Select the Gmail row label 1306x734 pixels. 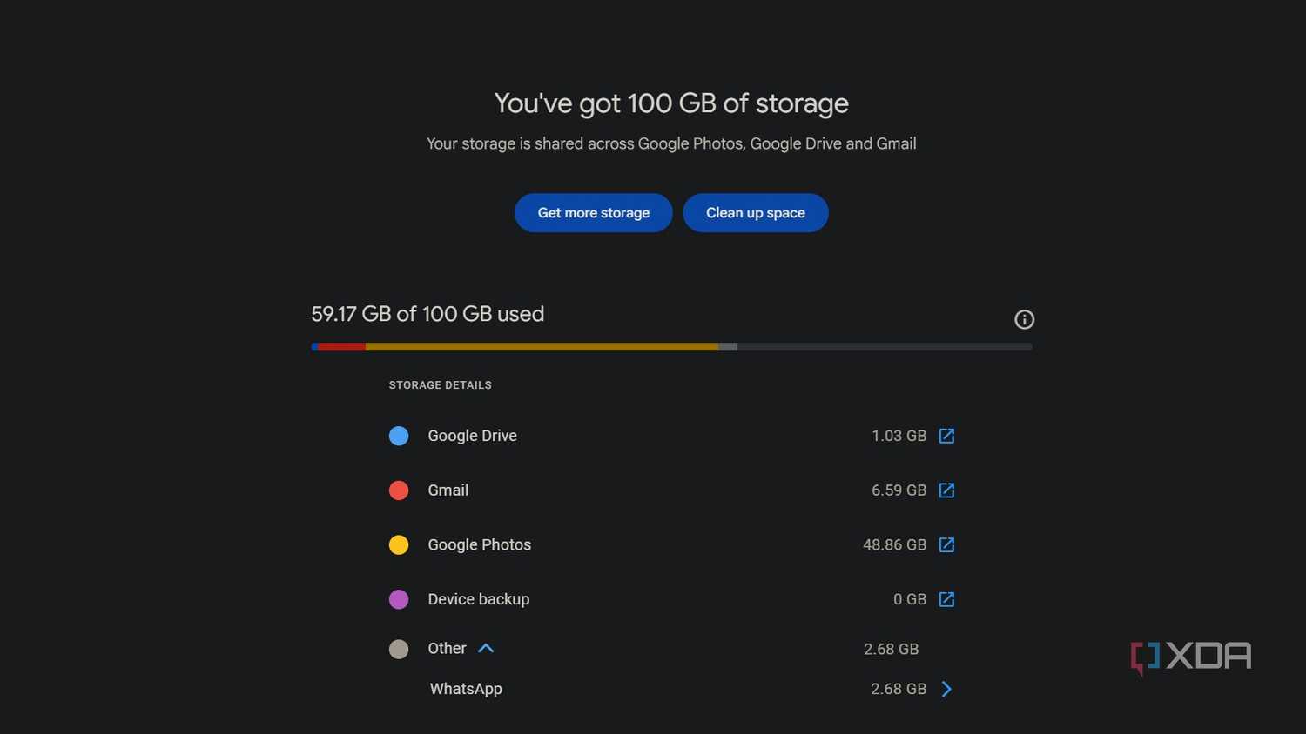(448, 490)
